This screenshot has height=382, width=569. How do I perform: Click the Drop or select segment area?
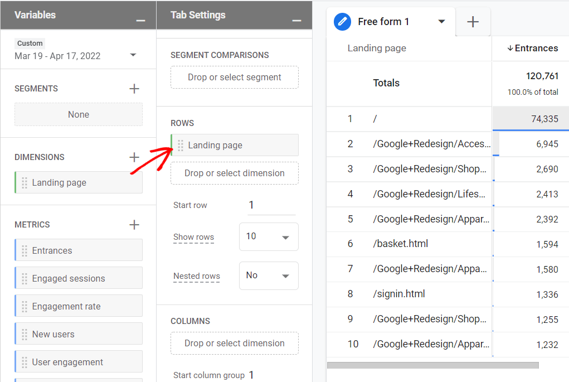234,77
